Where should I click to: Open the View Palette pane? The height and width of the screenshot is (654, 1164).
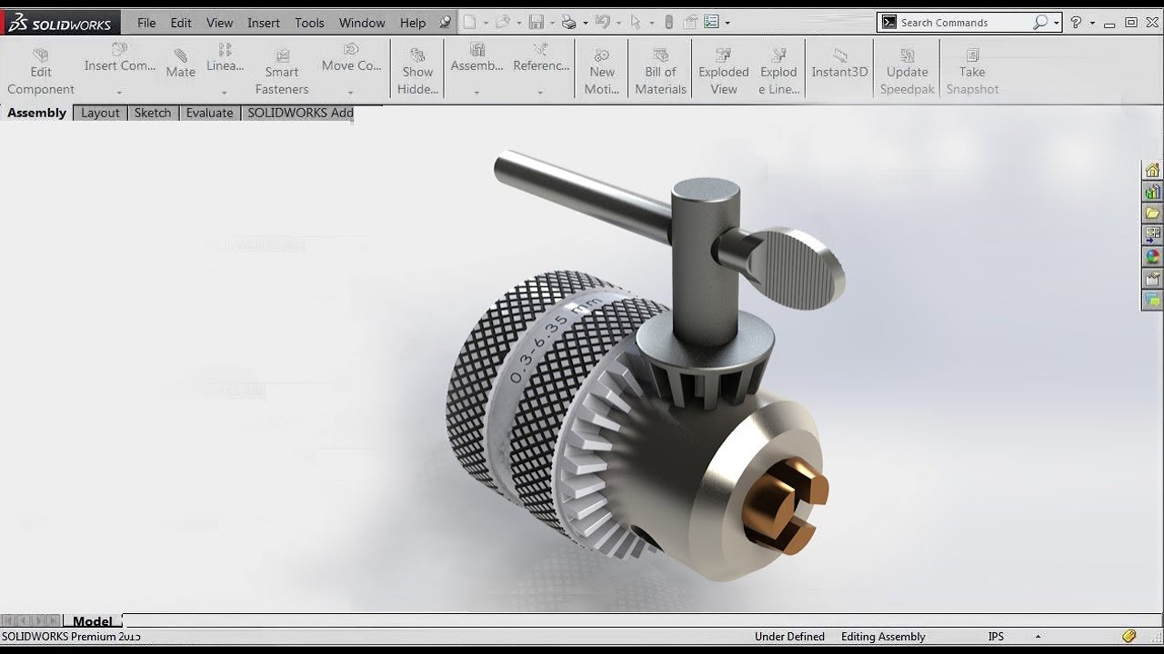coord(1152,235)
